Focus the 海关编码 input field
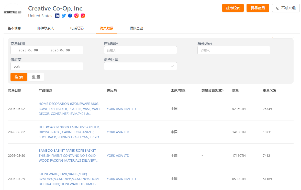Image resolution: width=301 pixels, height=190 pixels. pyautogui.click(x=234, y=50)
